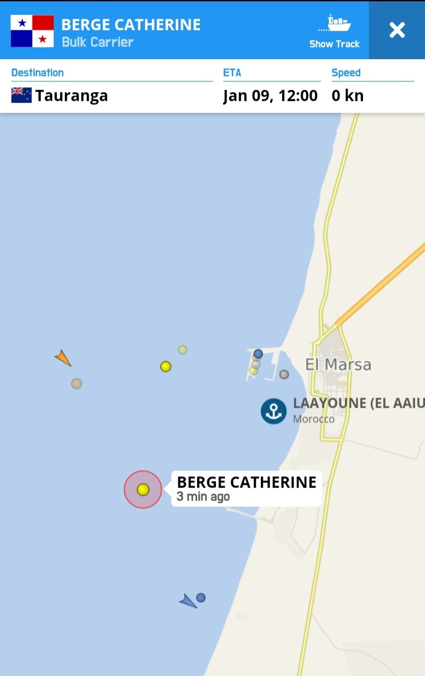Tap the BERGE CATHERINE header title
This screenshot has width=425, height=676.
(131, 25)
